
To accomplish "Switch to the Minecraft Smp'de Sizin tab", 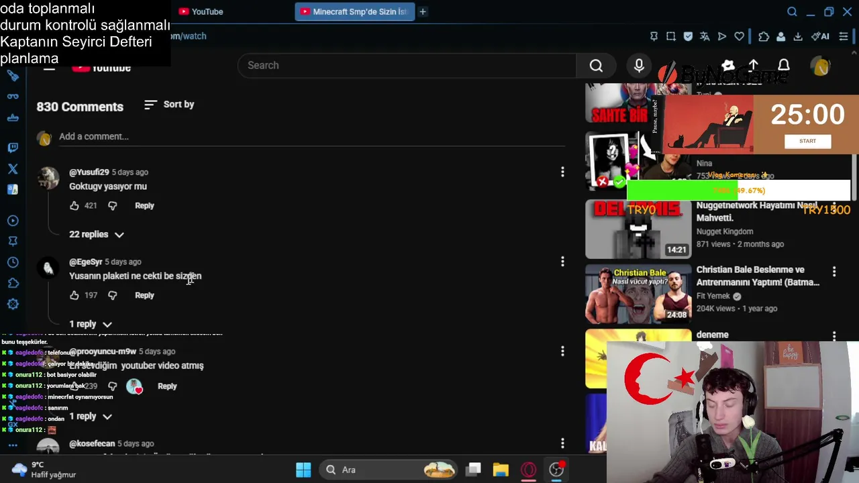I will [x=354, y=11].
